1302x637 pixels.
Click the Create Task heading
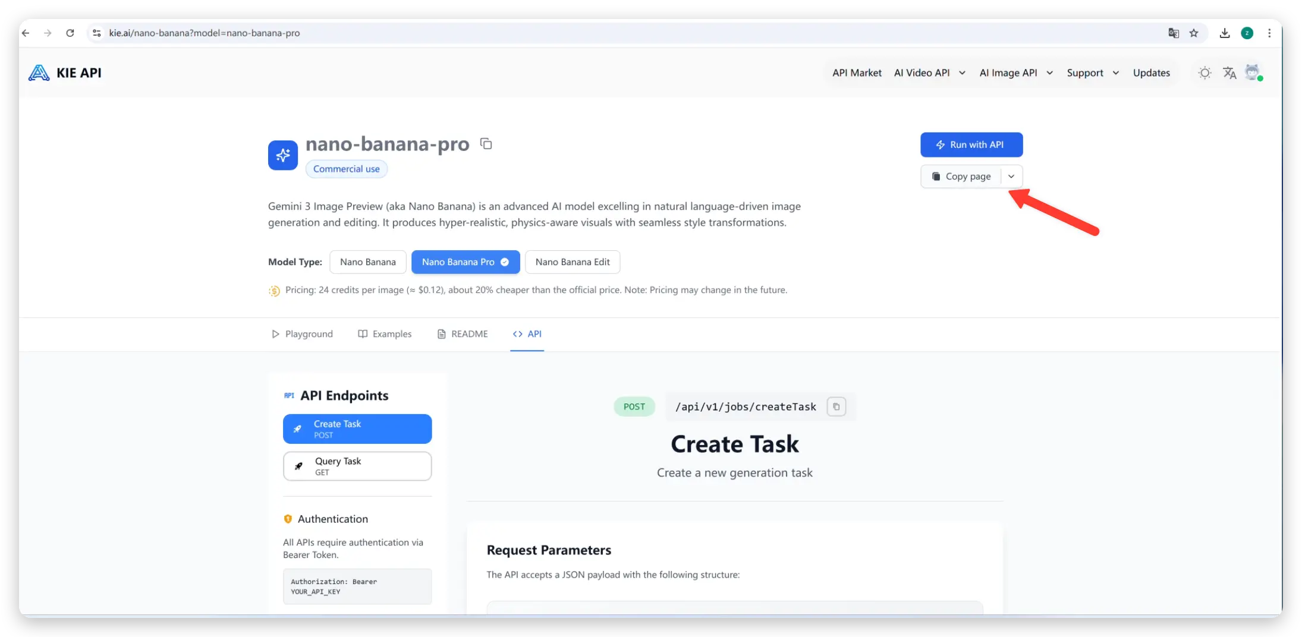pos(735,444)
